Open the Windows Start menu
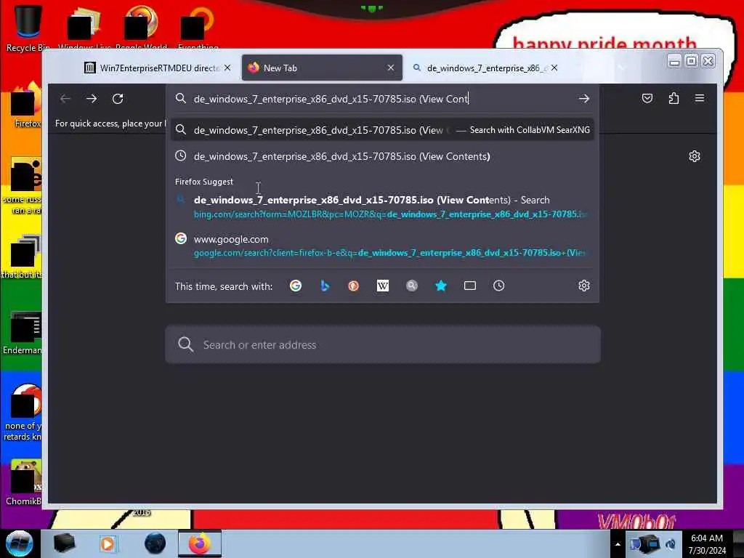Screen dimensions: 744x558 [x=19, y=543]
